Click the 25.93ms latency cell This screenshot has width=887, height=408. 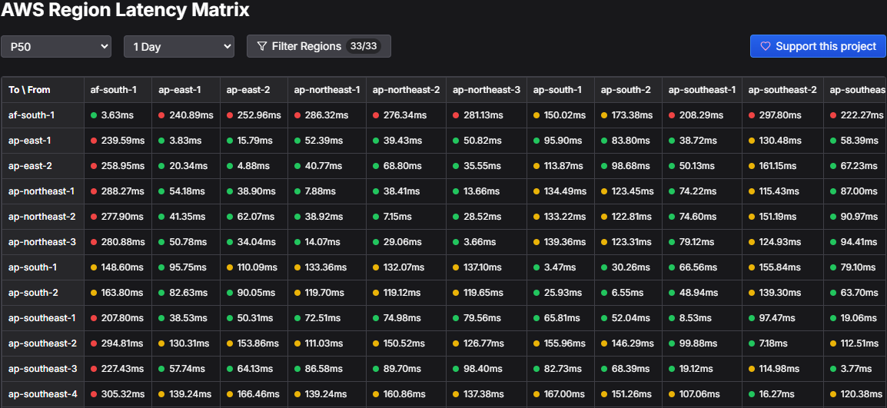click(560, 293)
